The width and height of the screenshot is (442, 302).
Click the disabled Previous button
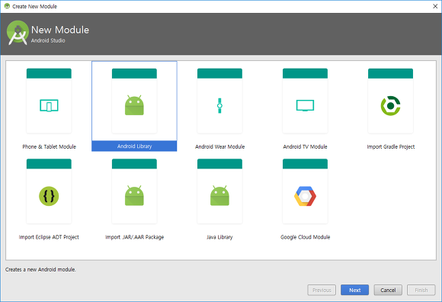coord(322,290)
